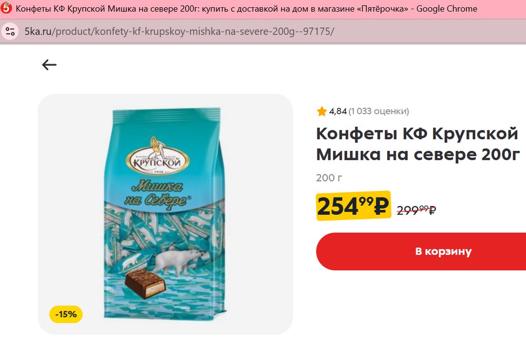Click the Pyaterochka favicon in title bar
This screenshot has height=340, width=526.
(6, 8)
